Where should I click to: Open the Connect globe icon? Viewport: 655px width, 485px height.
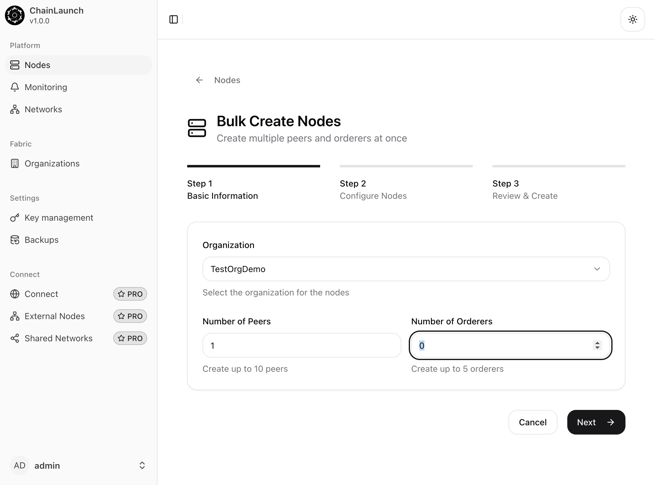tap(15, 294)
